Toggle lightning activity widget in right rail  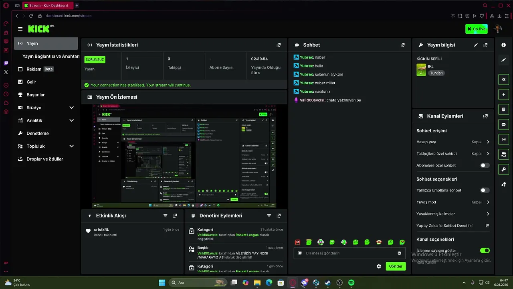coord(504,95)
